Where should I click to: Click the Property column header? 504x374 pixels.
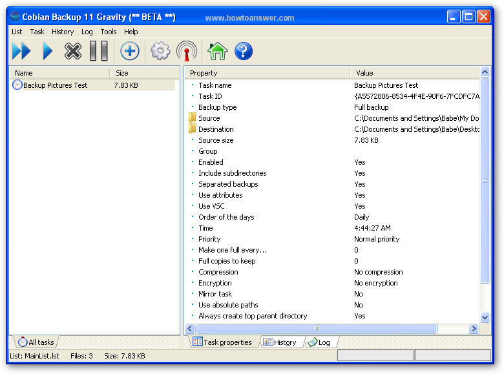268,73
